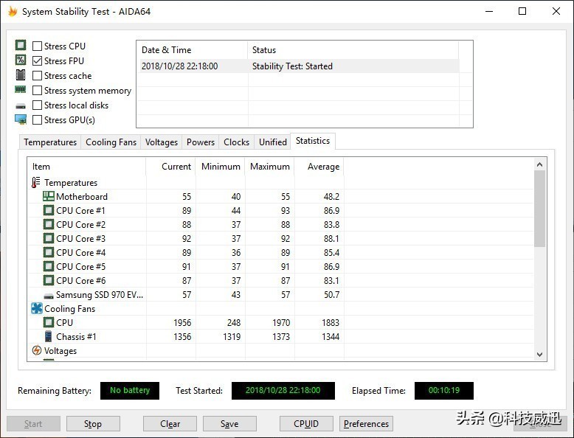
Task: Click the Cooling Fans blue fan icon
Action: [36, 309]
